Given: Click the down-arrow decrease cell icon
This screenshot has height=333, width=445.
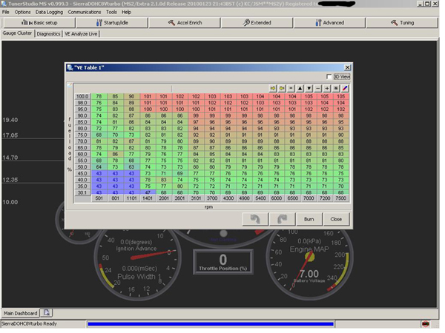Looking at the screenshot, I should 309,87.
